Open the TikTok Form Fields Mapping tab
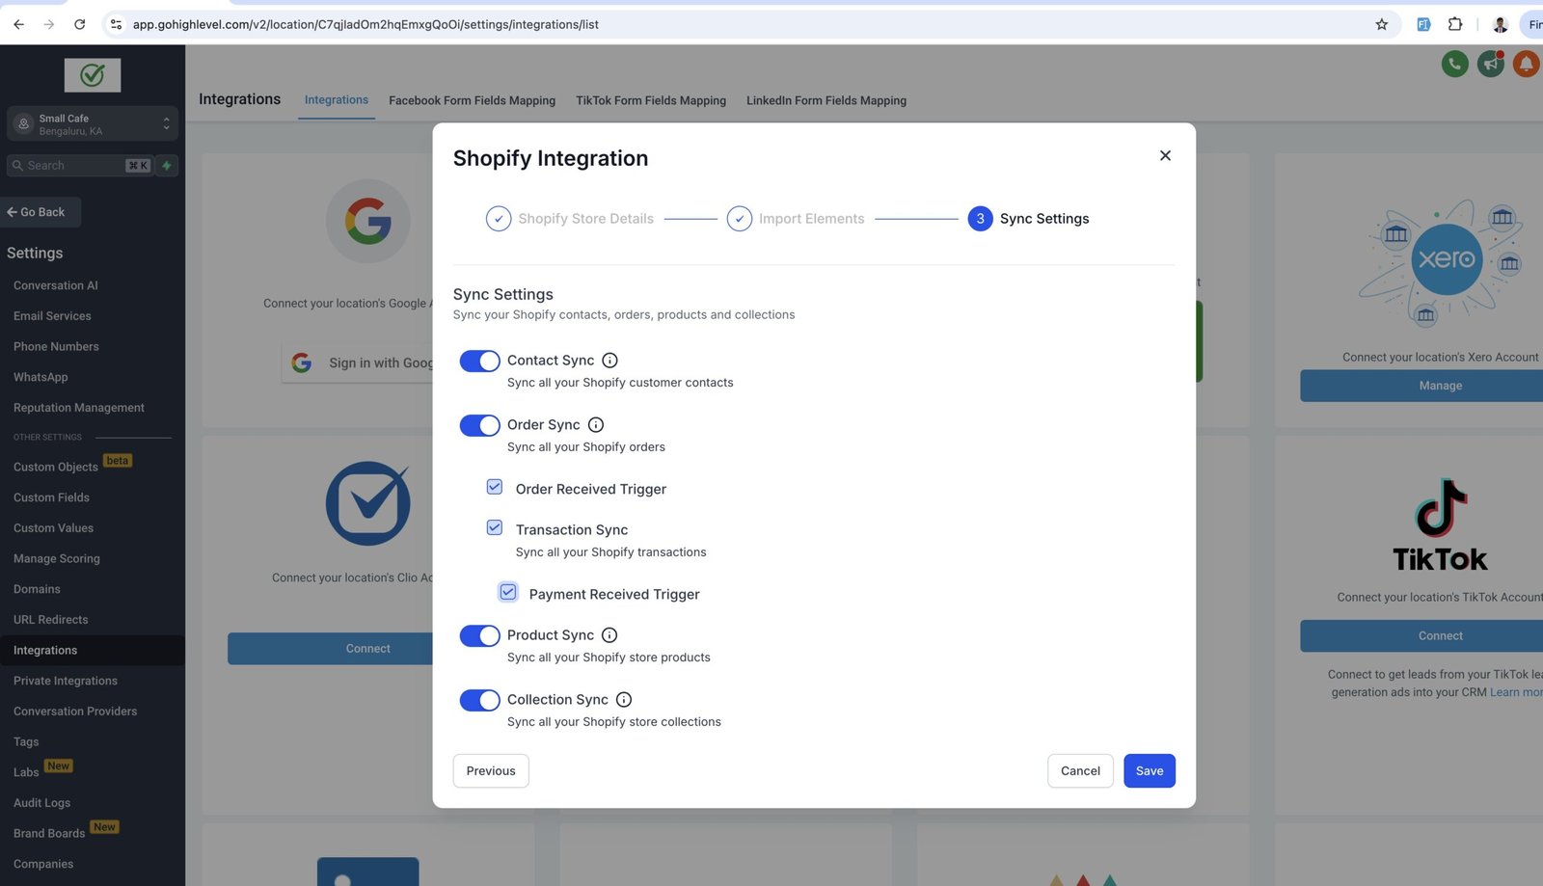1543x886 pixels. coord(651,100)
